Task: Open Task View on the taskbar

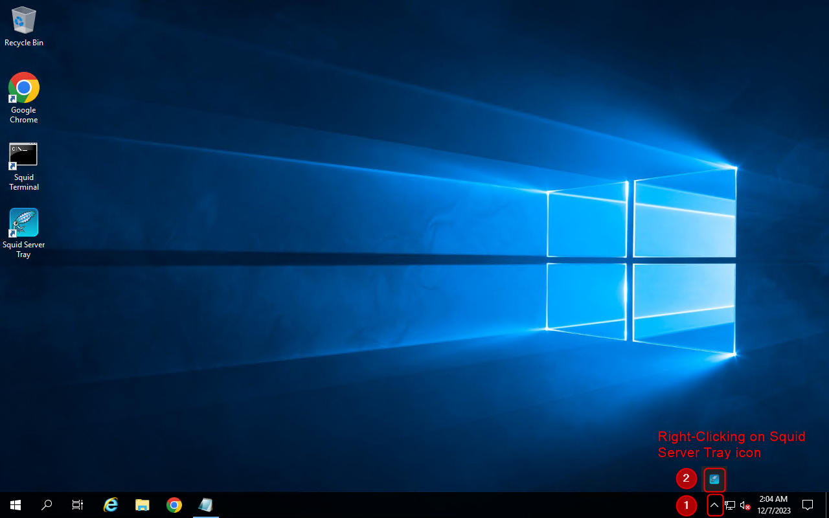Action: (77, 505)
